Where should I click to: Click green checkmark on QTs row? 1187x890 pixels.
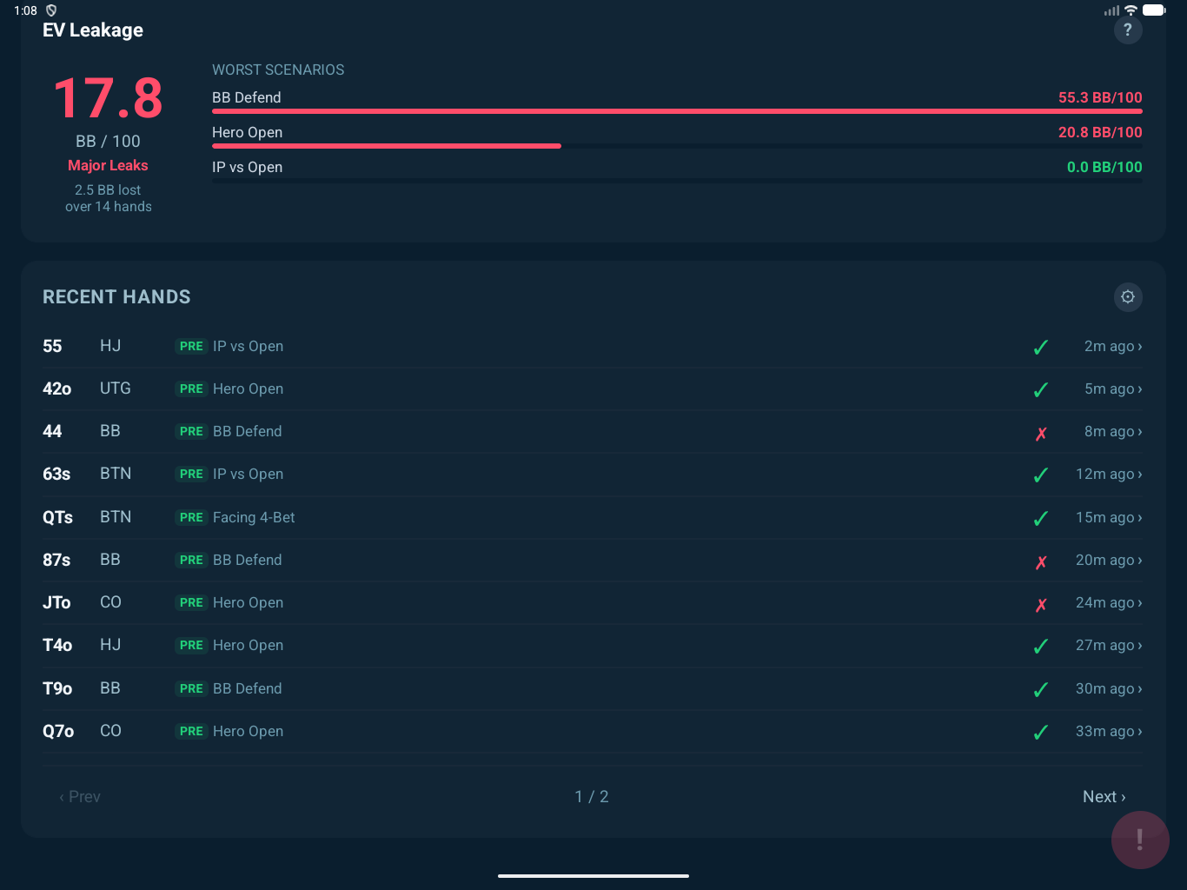(1041, 519)
